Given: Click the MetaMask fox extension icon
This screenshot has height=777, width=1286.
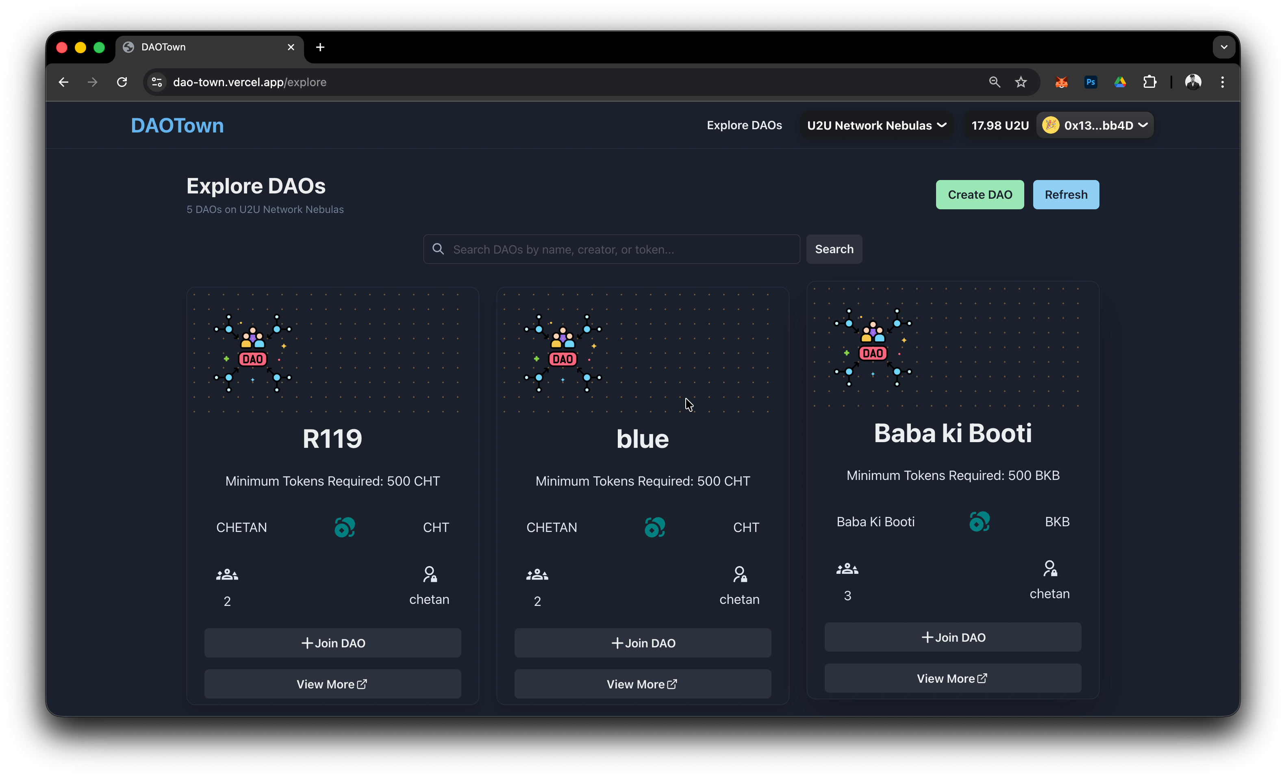Looking at the screenshot, I should 1061,82.
